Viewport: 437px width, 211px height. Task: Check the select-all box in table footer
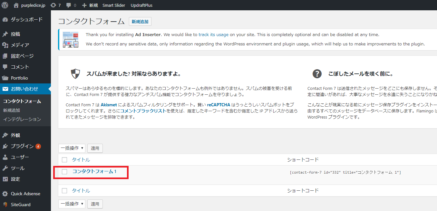click(64, 191)
